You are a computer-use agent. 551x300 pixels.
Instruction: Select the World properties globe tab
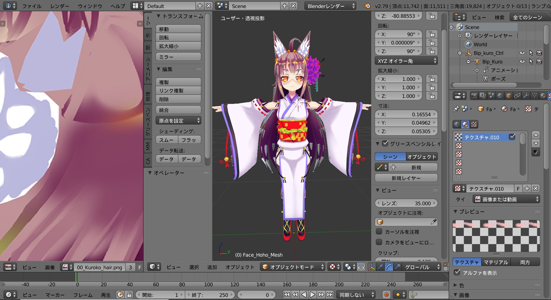pyautogui.click(x=500, y=96)
